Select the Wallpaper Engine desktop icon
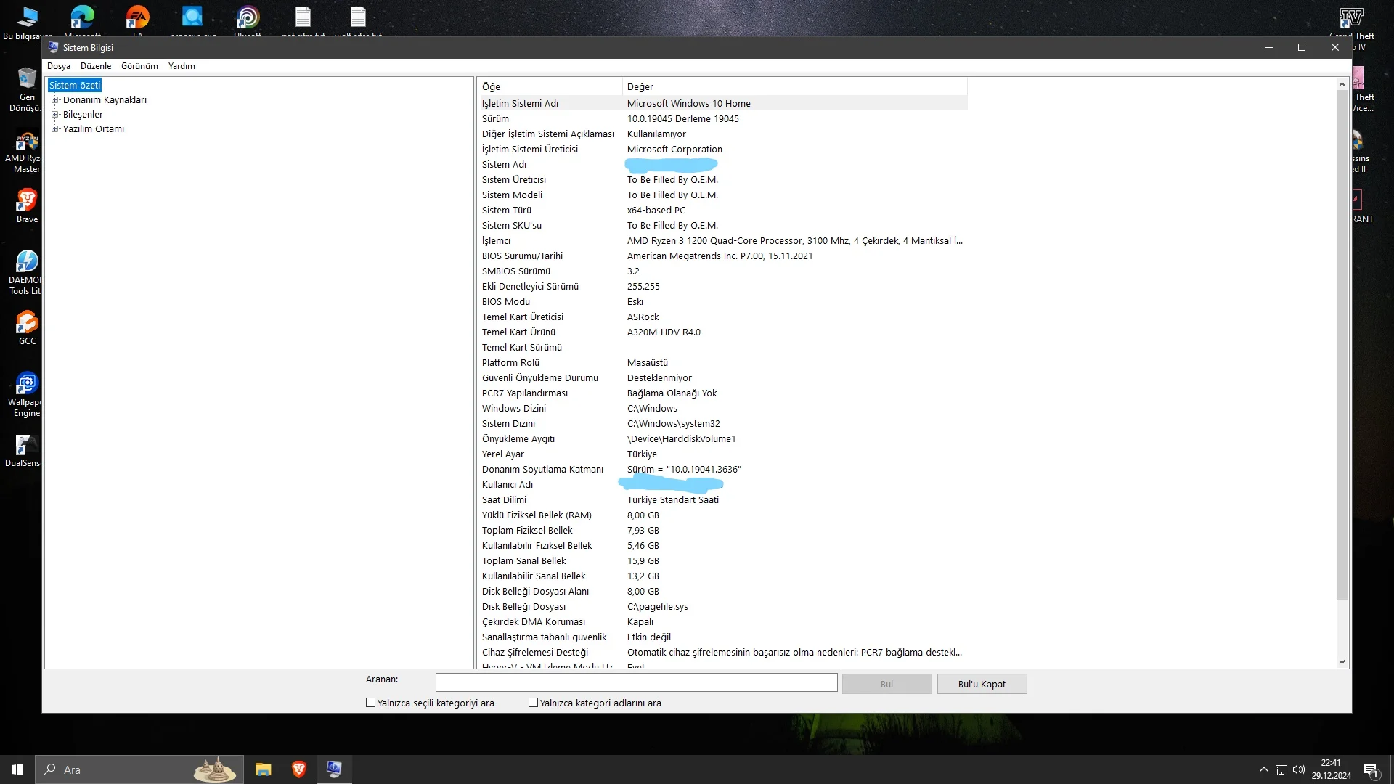The width and height of the screenshot is (1394, 784). click(25, 395)
